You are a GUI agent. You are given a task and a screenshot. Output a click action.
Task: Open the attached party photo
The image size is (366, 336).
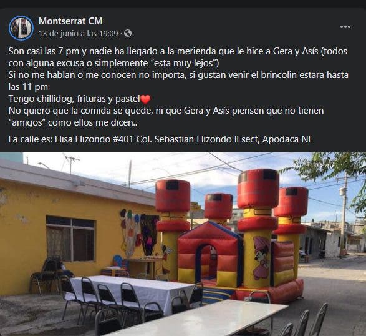pos(183,244)
